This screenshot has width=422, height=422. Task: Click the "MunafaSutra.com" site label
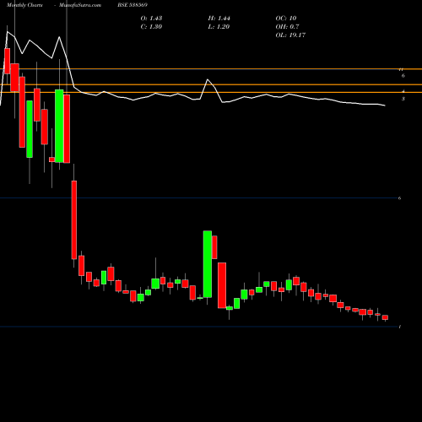(x=80, y=5)
